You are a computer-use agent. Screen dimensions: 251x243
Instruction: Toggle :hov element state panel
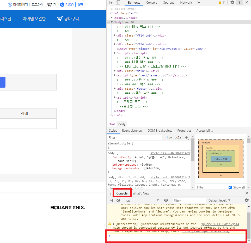coord(169,137)
